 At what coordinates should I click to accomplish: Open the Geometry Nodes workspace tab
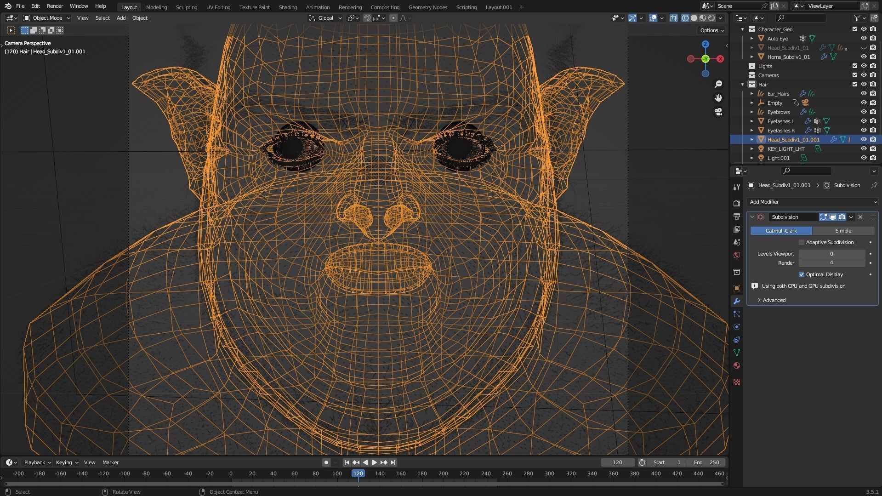[x=427, y=7]
